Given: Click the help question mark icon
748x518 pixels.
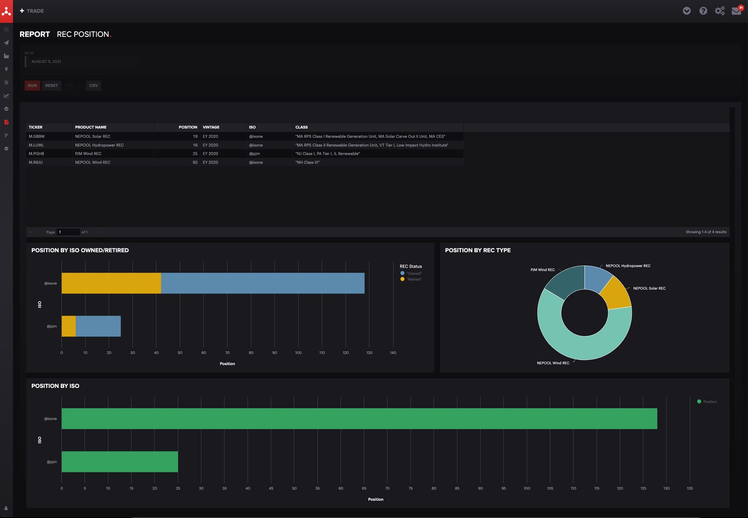Looking at the screenshot, I should click(703, 10).
